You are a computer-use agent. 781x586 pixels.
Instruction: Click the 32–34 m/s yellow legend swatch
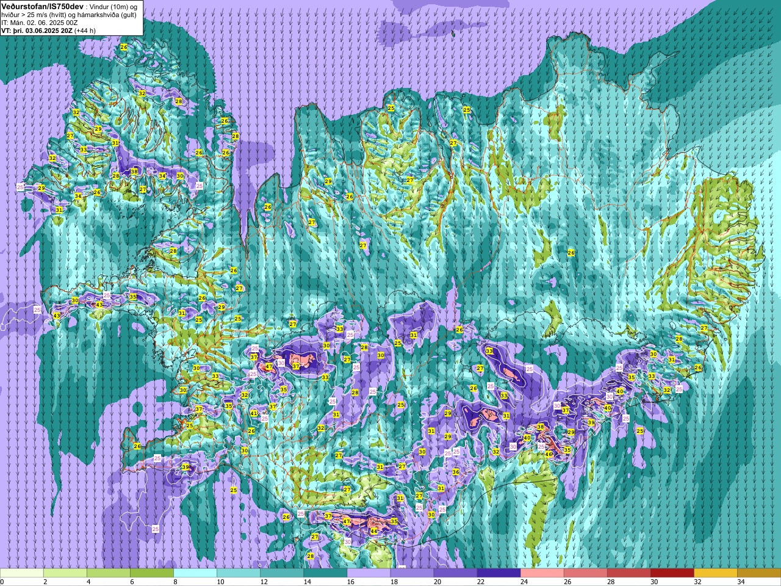[715, 573]
